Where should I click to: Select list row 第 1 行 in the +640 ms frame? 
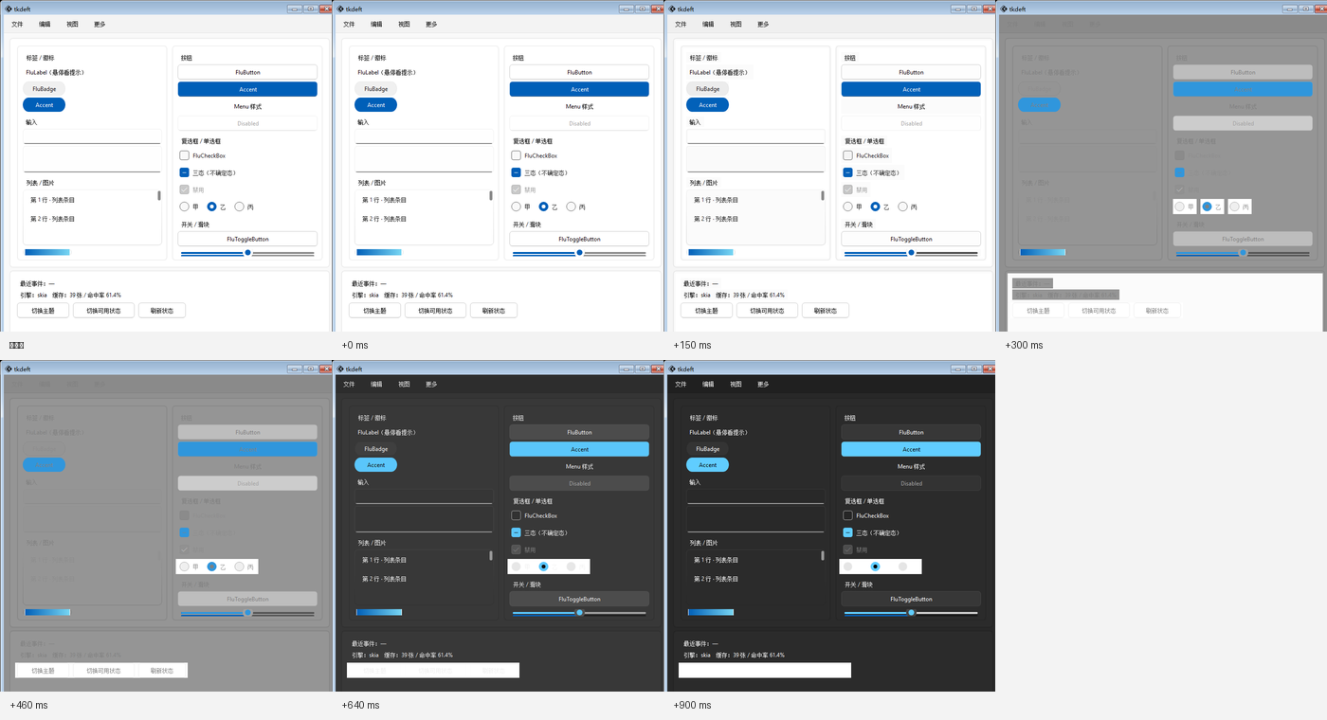(422, 560)
